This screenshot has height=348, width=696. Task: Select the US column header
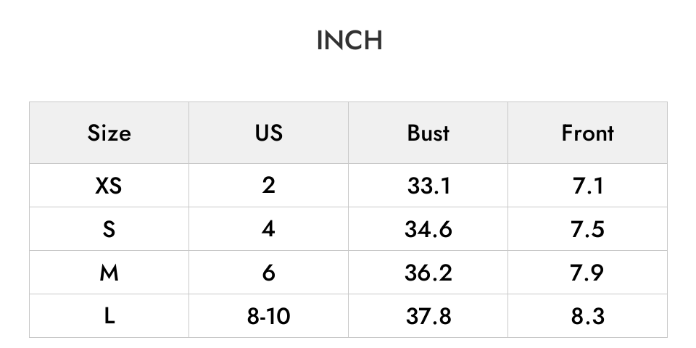click(x=268, y=133)
